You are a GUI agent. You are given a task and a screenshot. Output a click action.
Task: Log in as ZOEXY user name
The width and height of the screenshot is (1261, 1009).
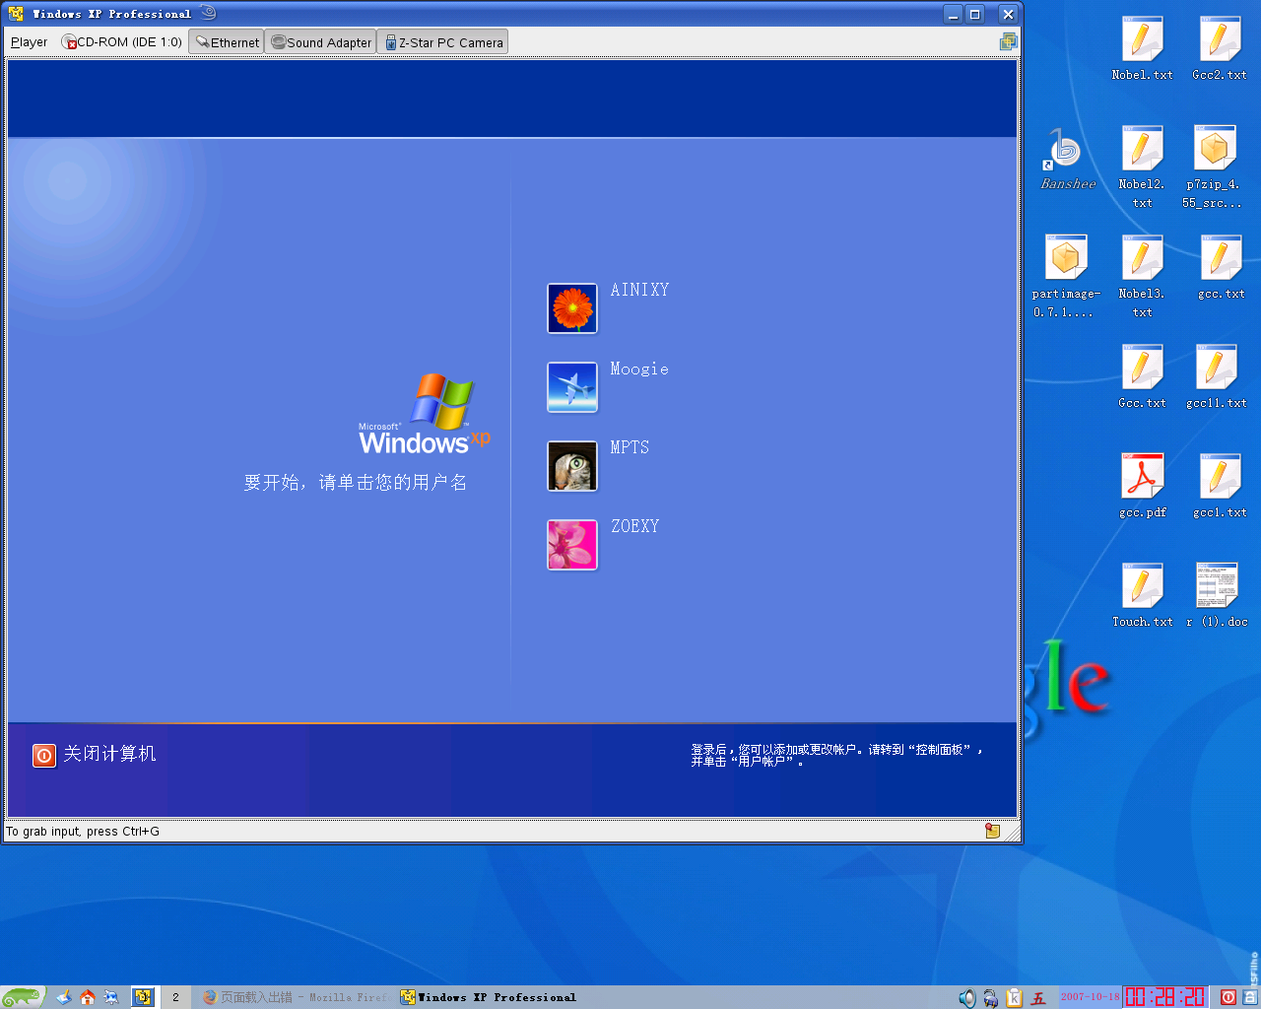[x=634, y=526]
